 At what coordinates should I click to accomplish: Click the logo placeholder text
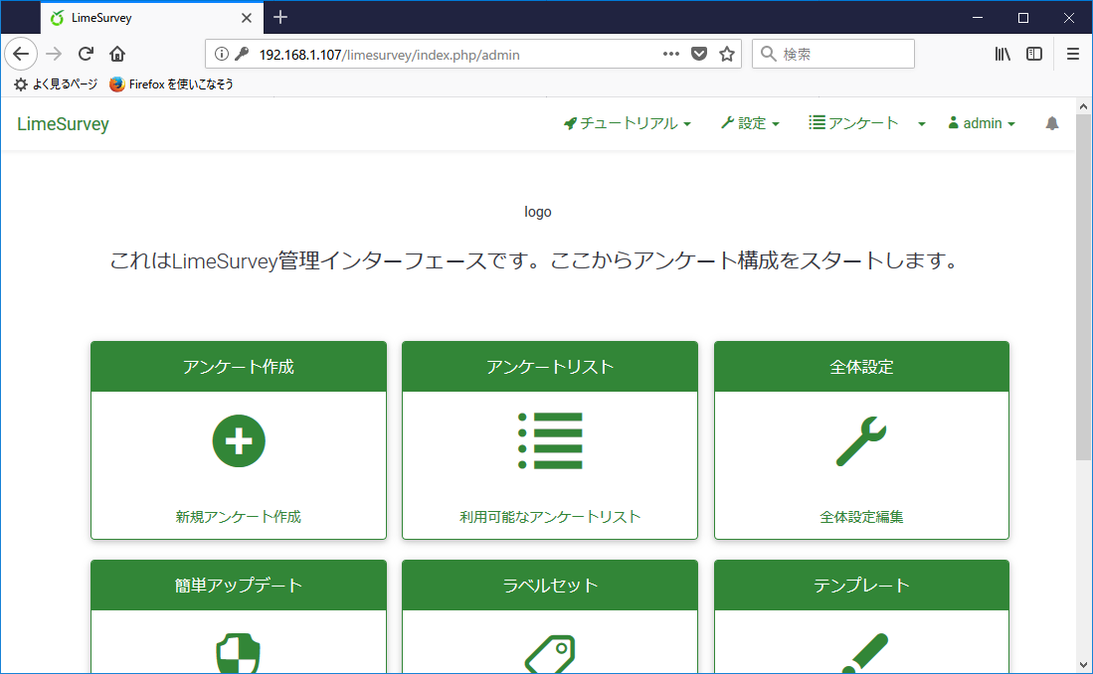[x=537, y=212]
